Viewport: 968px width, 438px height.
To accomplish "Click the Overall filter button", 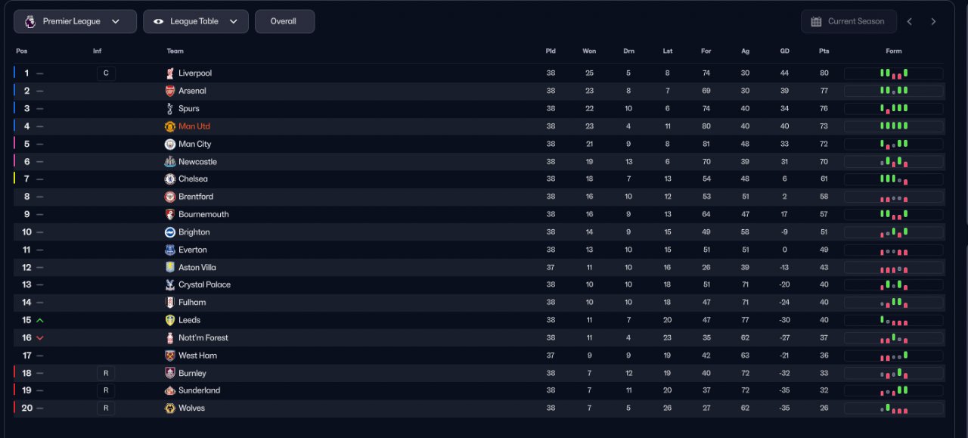I will 284,21.
